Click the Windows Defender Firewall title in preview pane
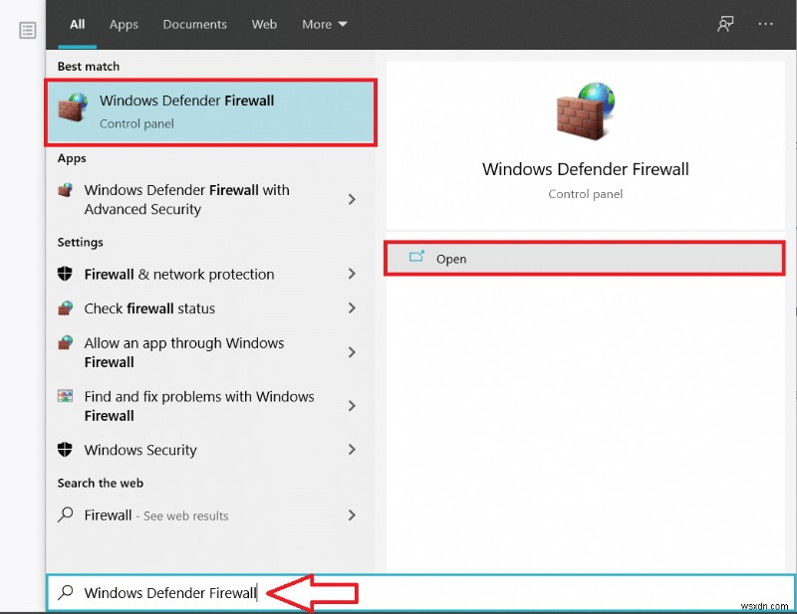797x614 pixels. (x=586, y=169)
